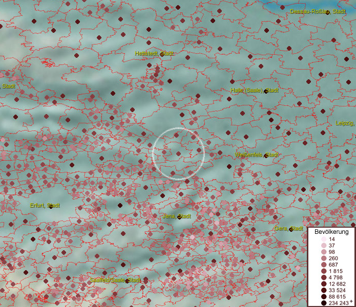Select the "Halle (Saale), Stadt" label
Screen dimensions: 356x307
(x=254, y=90)
